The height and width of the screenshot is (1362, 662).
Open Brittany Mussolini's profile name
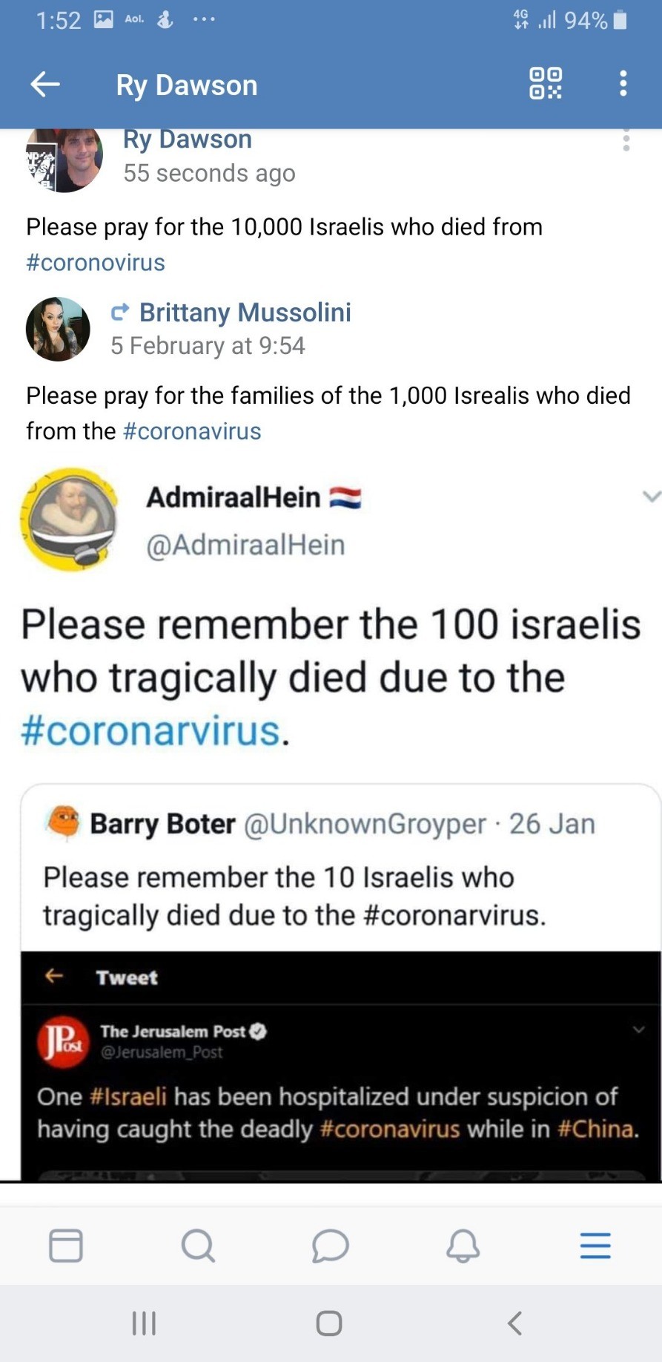click(x=245, y=312)
